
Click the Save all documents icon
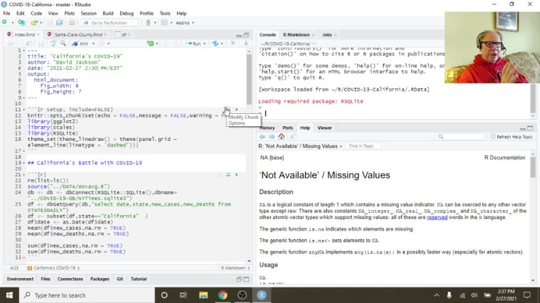tap(59, 23)
